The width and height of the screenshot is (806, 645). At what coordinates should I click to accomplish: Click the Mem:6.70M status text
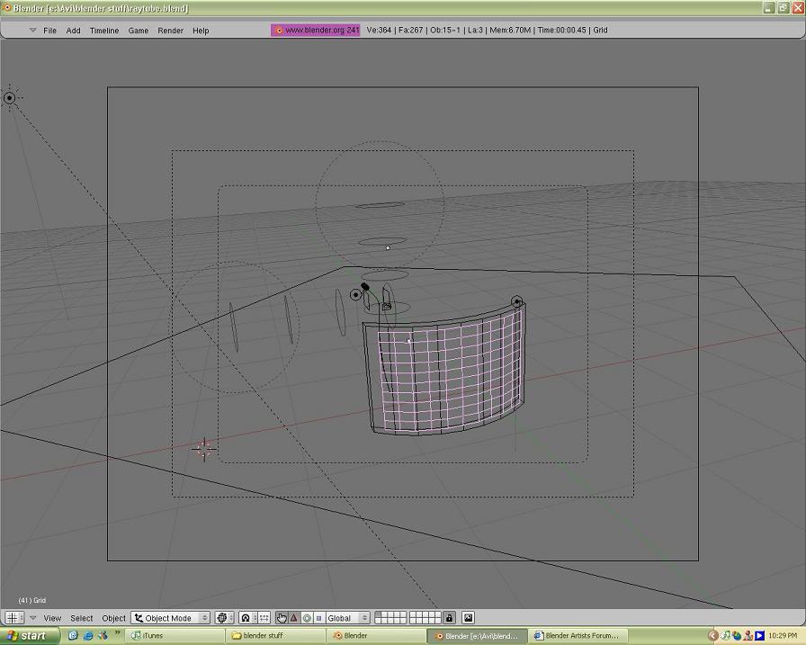click(510, 31)
